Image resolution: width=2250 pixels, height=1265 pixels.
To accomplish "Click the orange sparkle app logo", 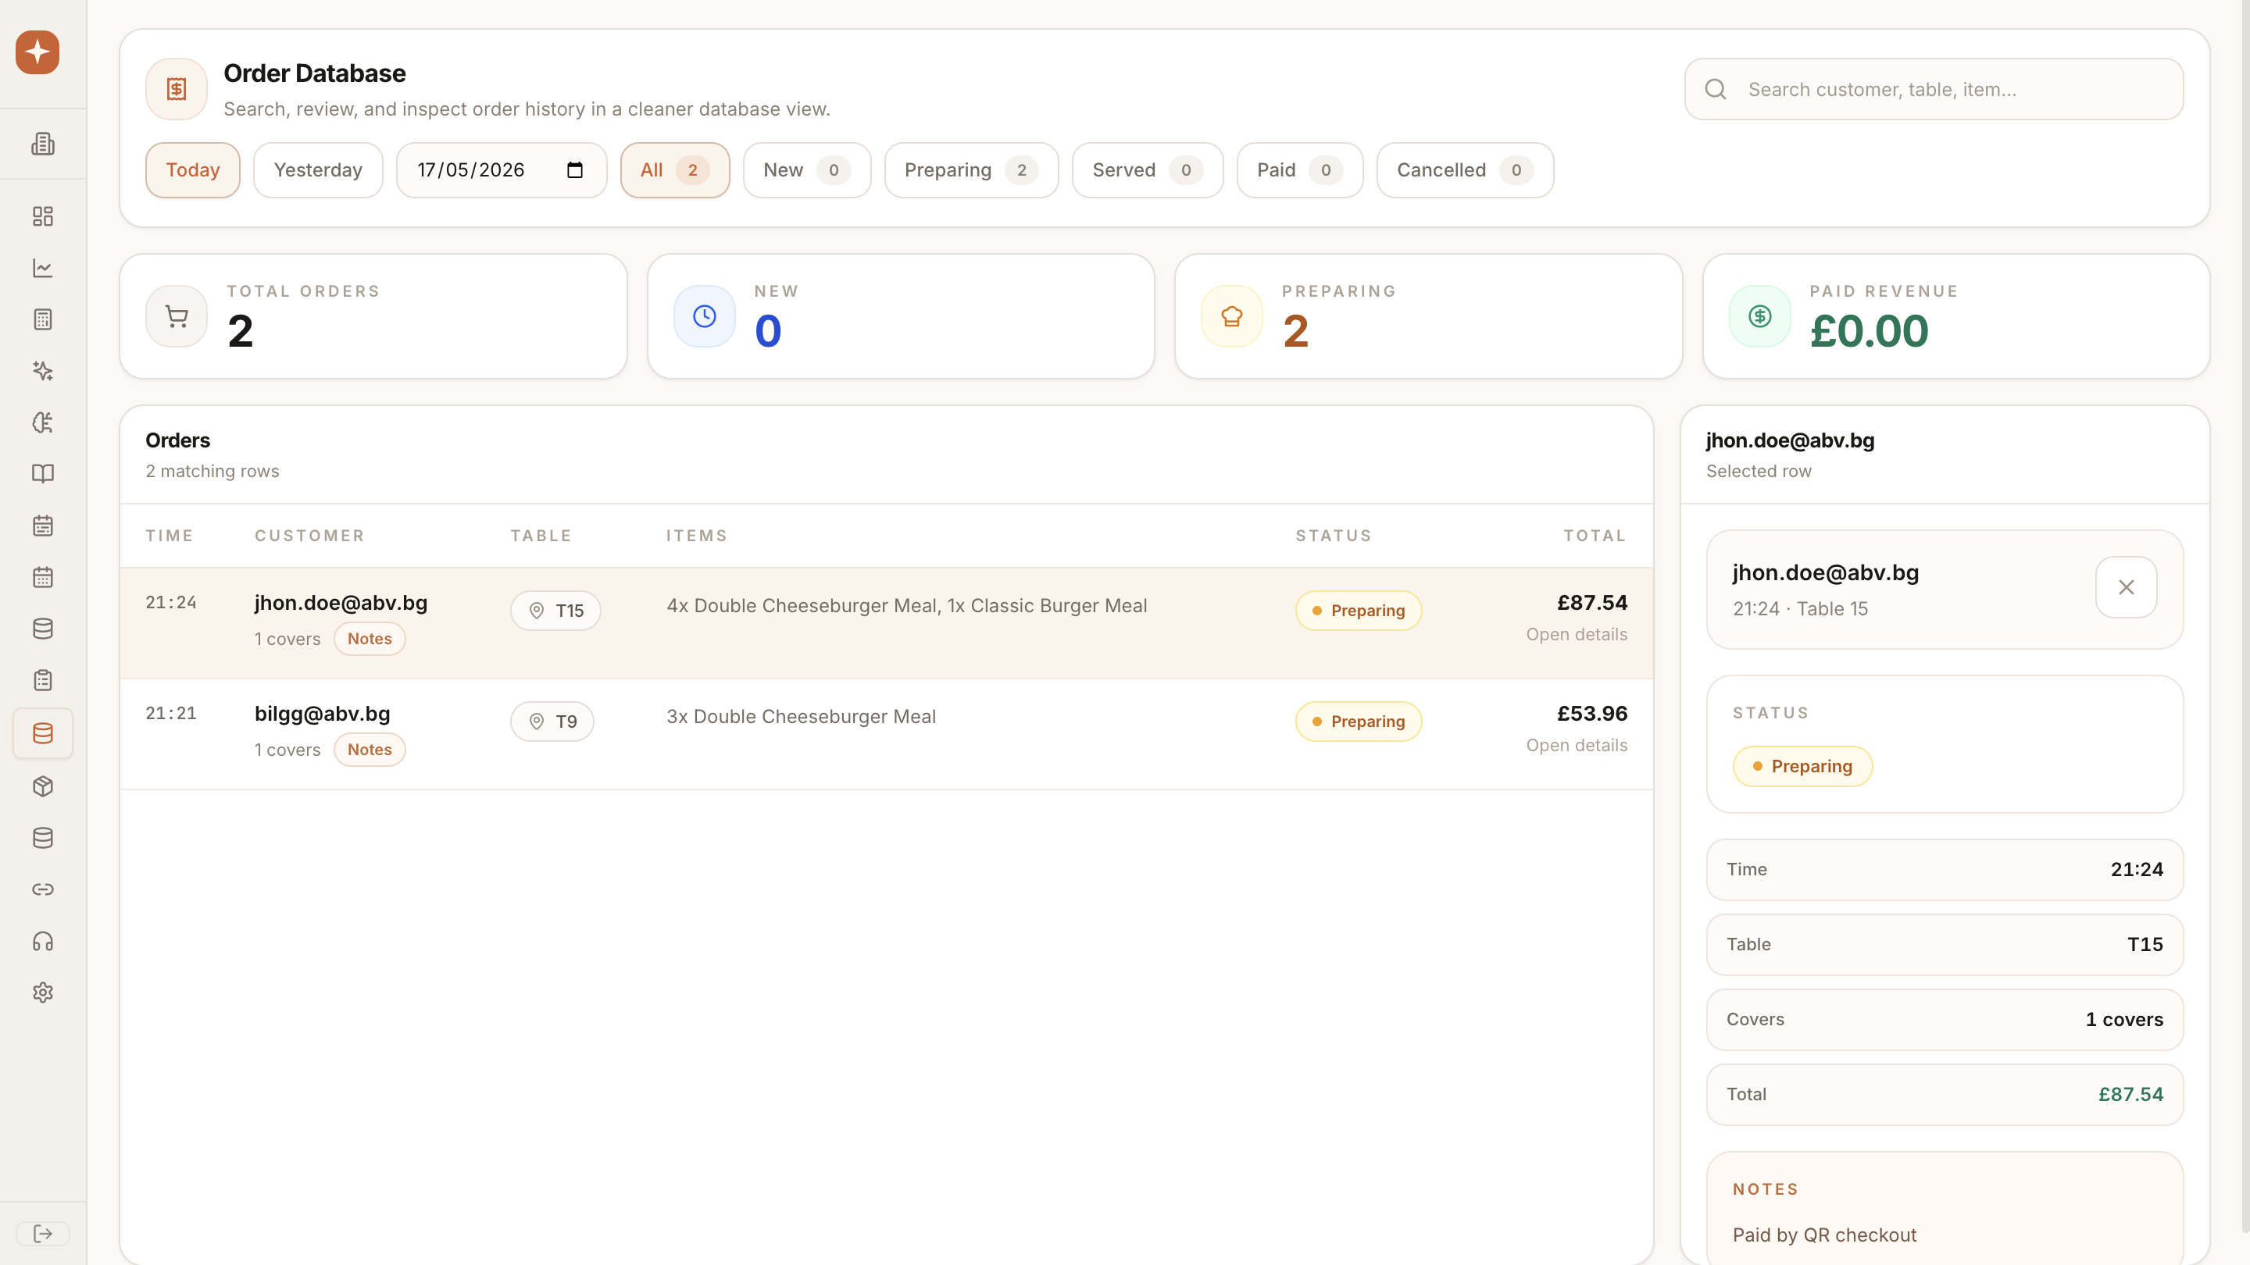I will 37,52.
